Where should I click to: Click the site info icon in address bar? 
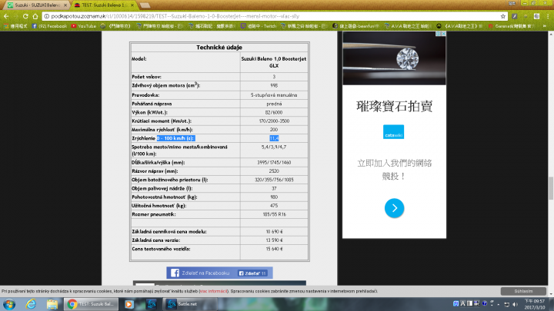coord(46,16)
